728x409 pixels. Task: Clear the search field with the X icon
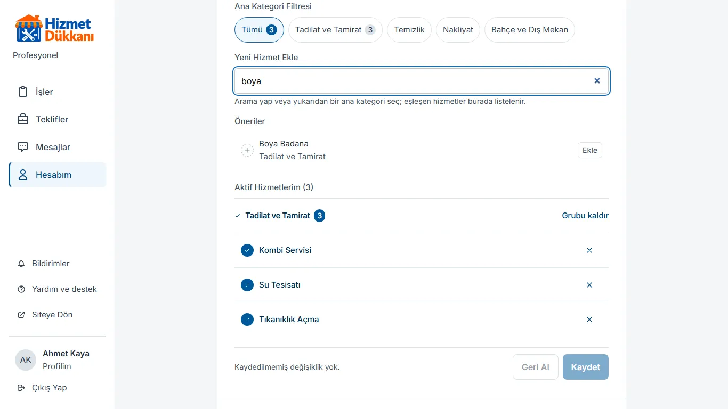coord(597,81)
